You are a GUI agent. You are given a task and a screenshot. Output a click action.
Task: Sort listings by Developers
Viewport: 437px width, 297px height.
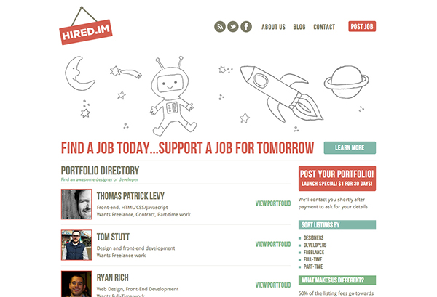coord(315,245)
